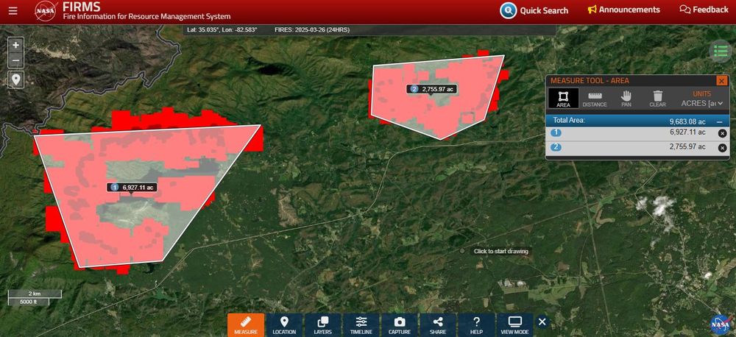Open the Timeline tool
The height and width of the screenshot is (337, 736).
(x=361, y=324)
